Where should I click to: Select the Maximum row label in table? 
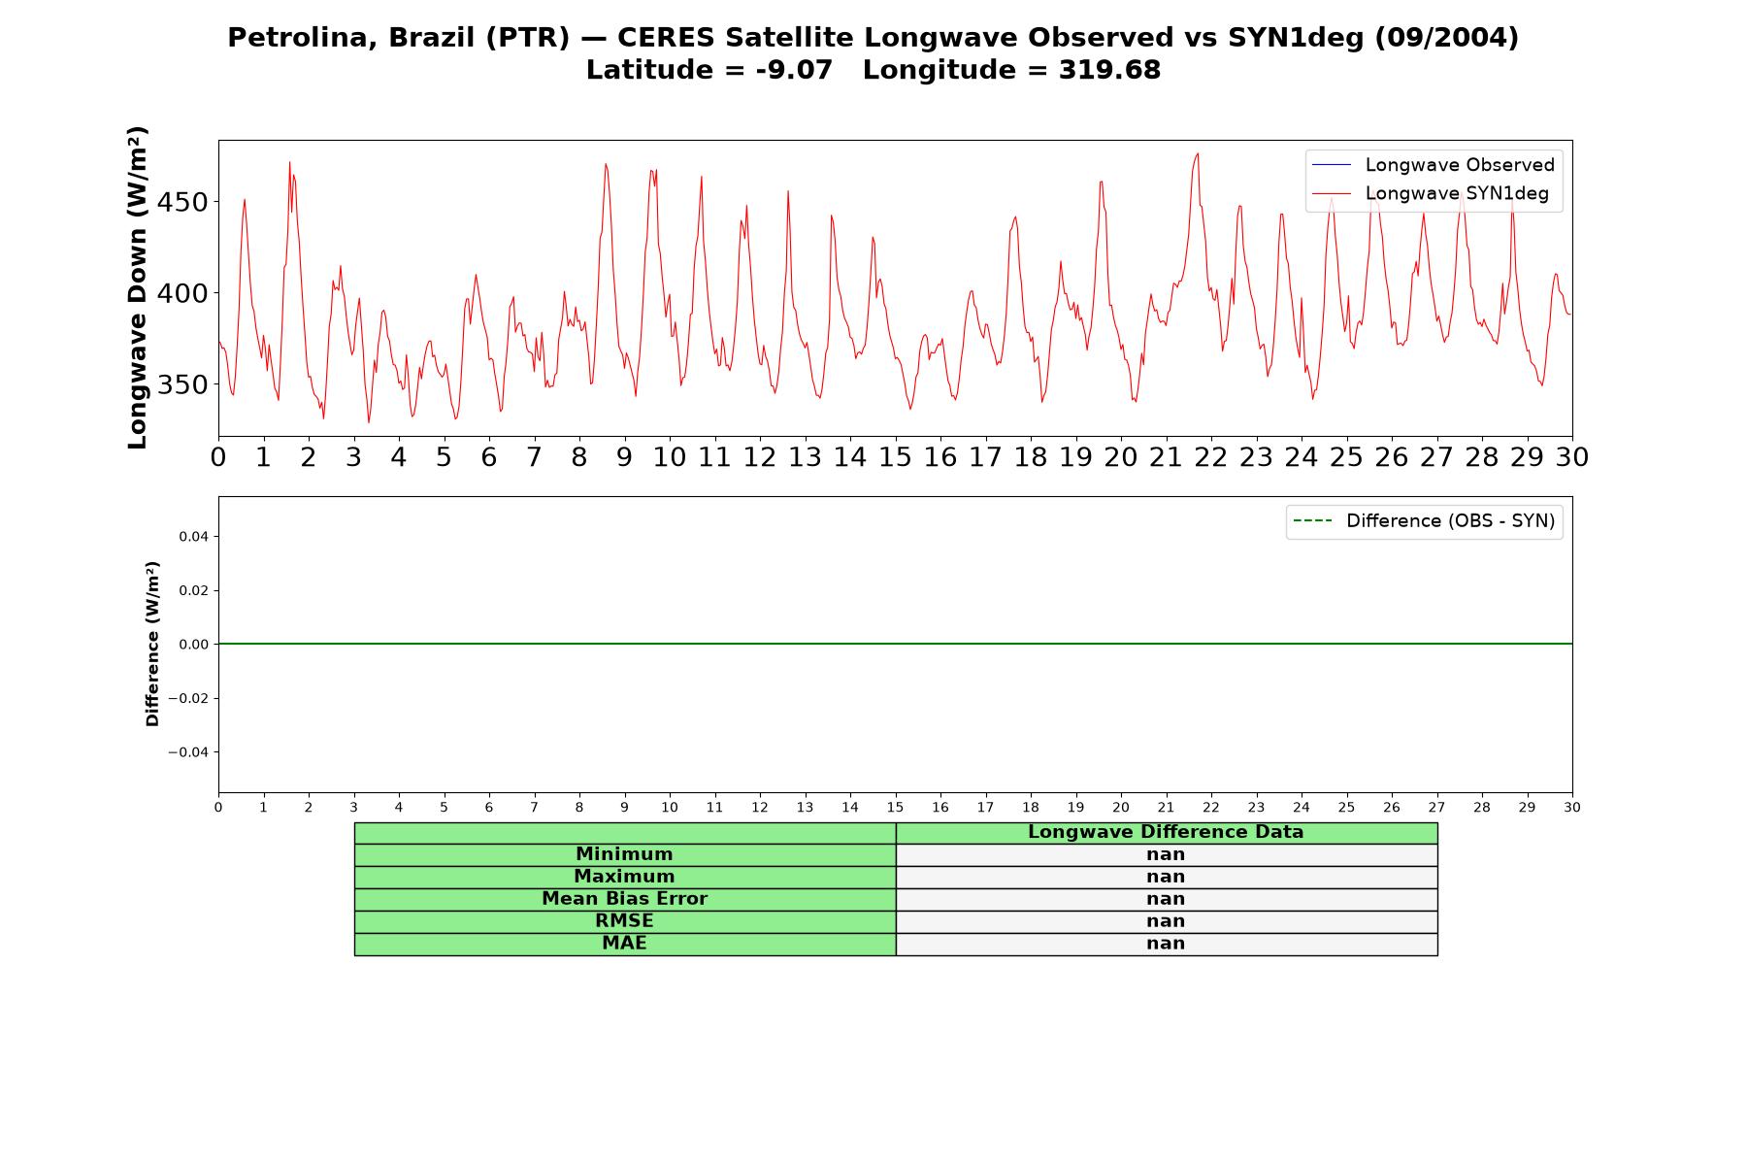[624, 877]
